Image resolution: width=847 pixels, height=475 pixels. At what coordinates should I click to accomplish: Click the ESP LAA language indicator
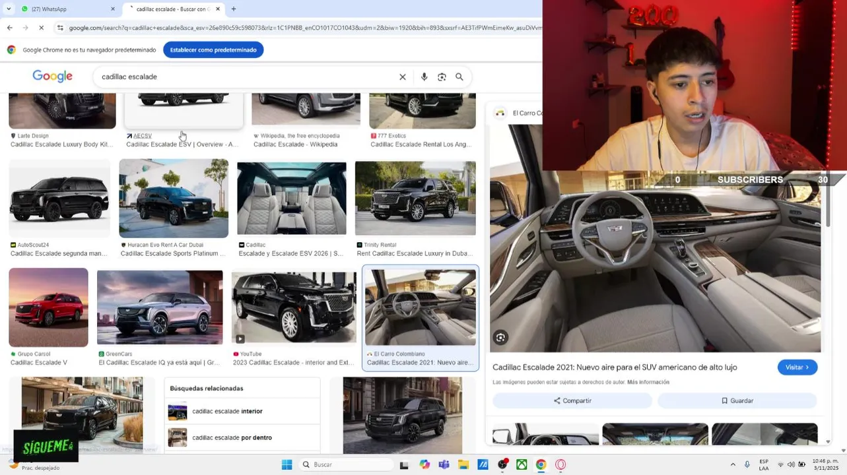click(x=764, y=464)
